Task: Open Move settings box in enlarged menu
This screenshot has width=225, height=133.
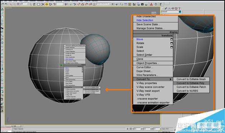Action: point(171,39)
